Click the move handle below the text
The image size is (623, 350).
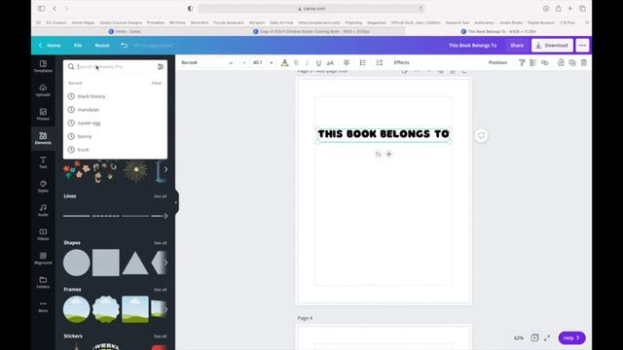[x=389, y=154]
